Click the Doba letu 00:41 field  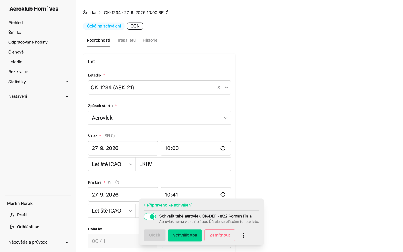coord(114,241)
